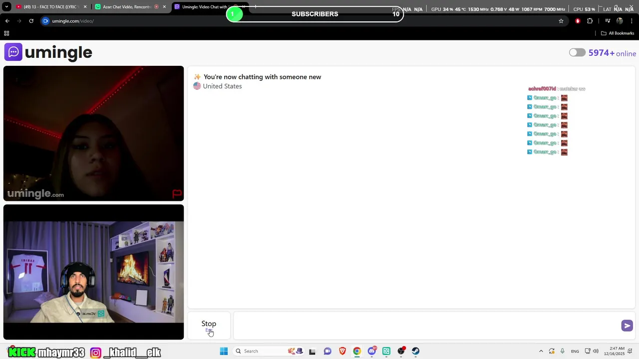639x359 pixels.
Task: Click the microphone icon in system tray
Action: click(563, 351)
